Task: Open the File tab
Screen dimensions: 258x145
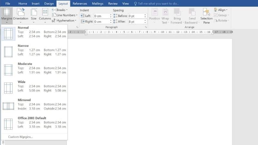Action: point(8,4)
